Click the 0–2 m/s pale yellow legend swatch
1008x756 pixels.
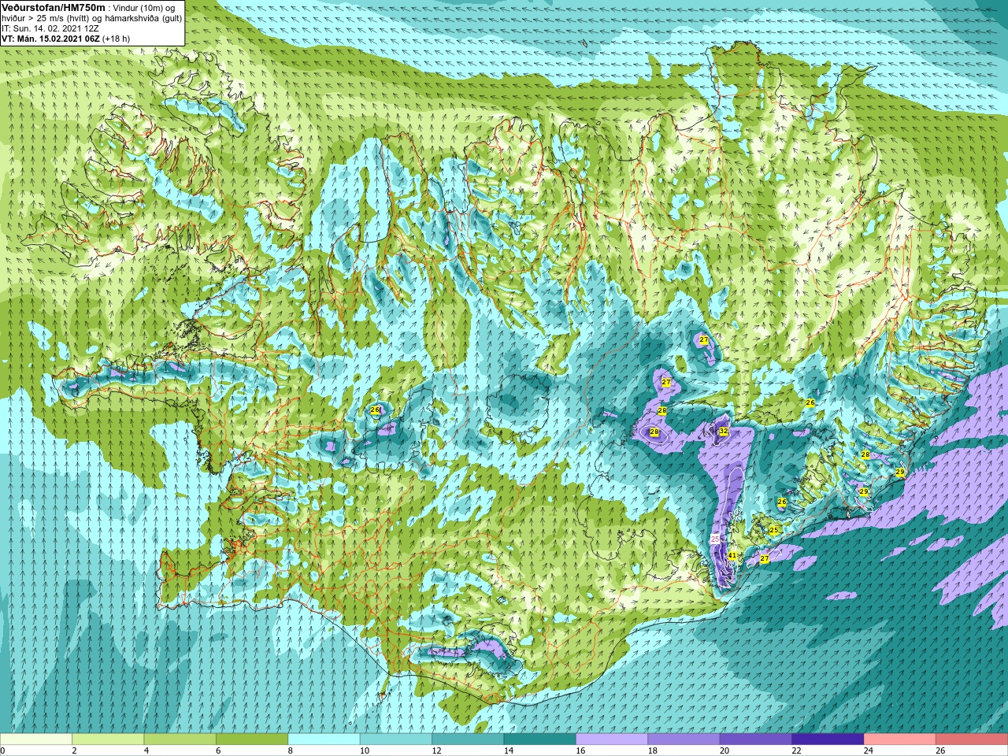point(36,740)
